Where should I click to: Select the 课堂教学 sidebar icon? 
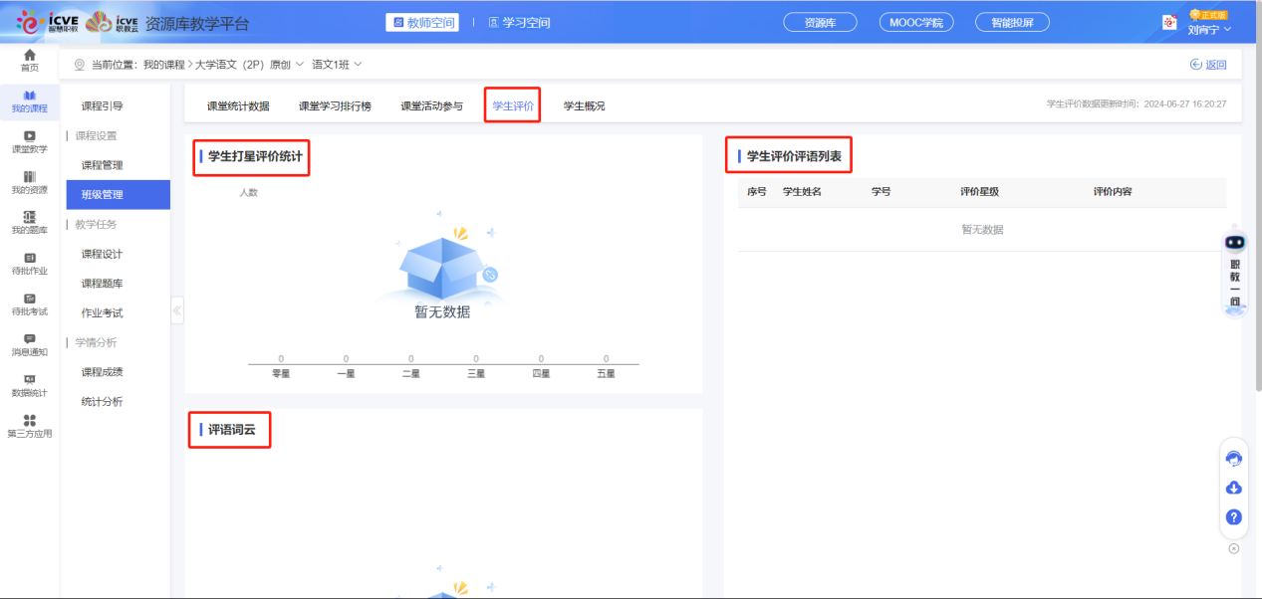point(28,139)
